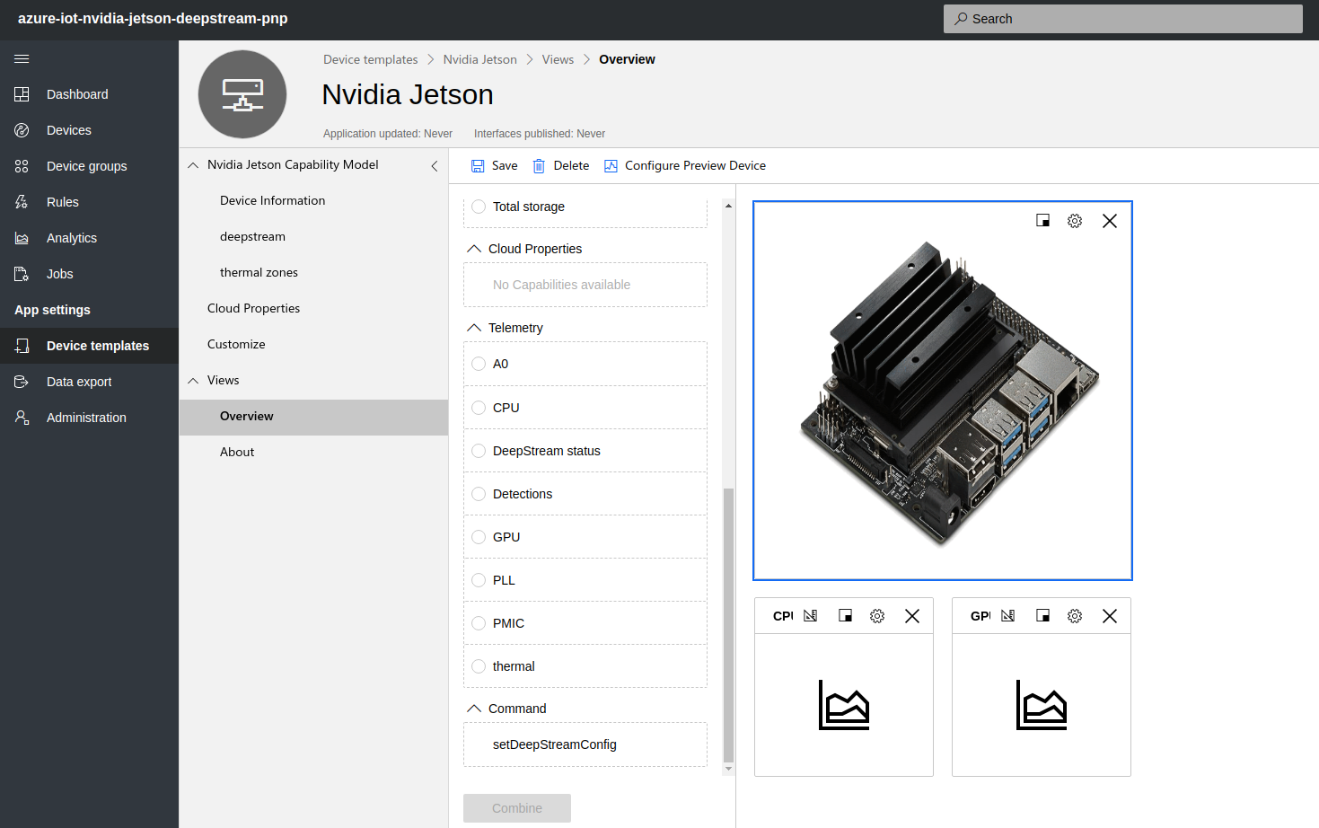Select the Overview view
Screen dimensions: 1319x828
tap(313, 417)
